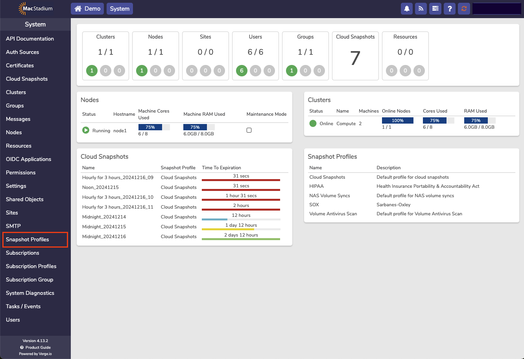Click the MacStadium logo
The image size is (524, 359).
[35, 8]
